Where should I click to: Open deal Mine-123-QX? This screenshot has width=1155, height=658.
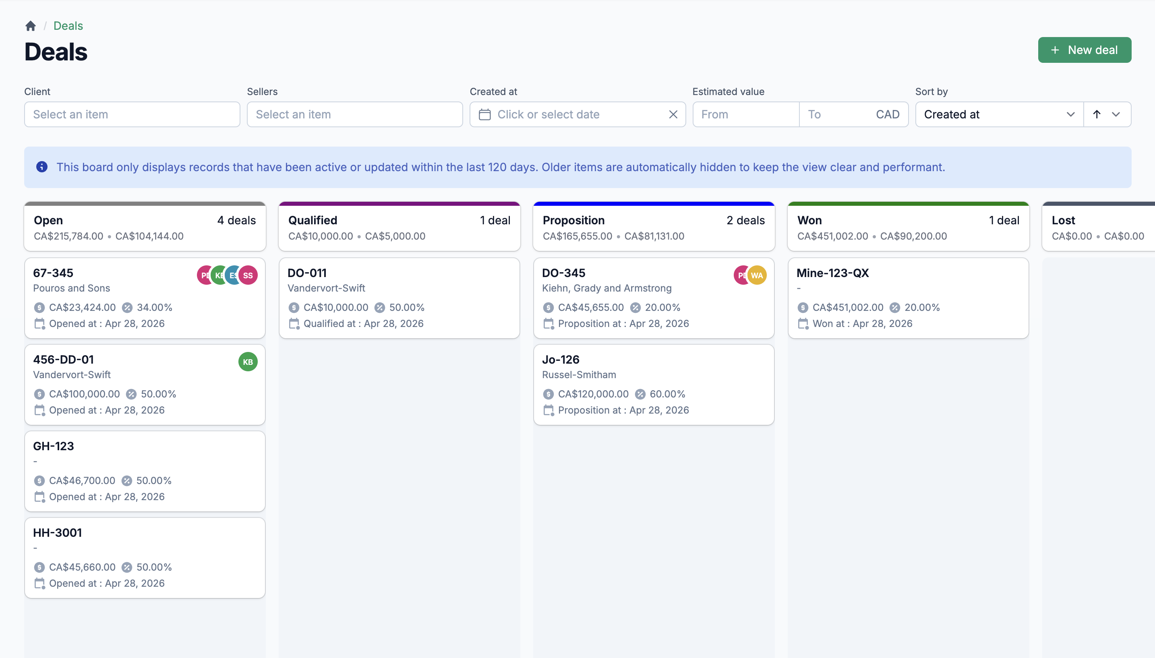pos(908,298)
